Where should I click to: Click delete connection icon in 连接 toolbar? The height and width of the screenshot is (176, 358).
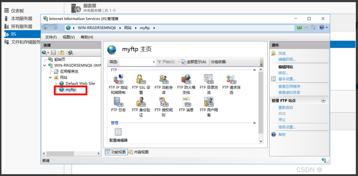(70, 53)
